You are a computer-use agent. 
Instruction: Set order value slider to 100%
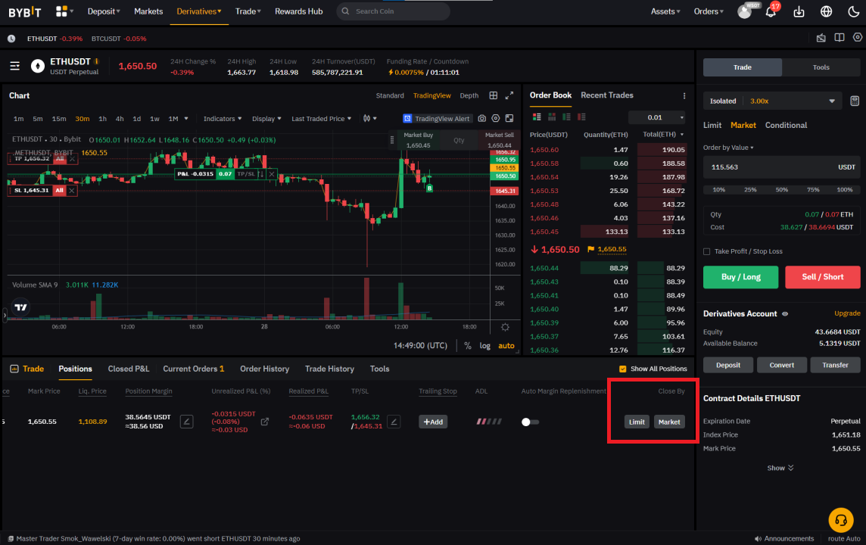845,190
